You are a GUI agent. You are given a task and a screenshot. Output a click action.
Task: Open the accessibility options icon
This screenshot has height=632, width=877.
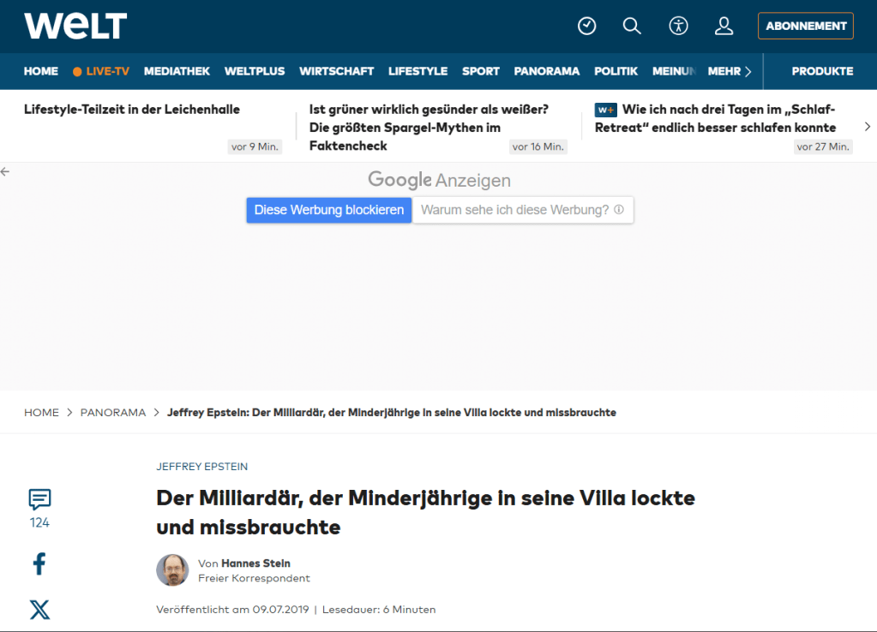(678, 27)
